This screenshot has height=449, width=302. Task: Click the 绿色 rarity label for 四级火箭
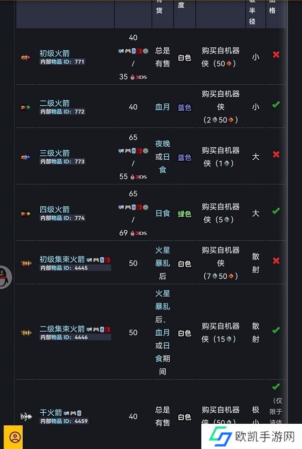[x=184, y=214]
